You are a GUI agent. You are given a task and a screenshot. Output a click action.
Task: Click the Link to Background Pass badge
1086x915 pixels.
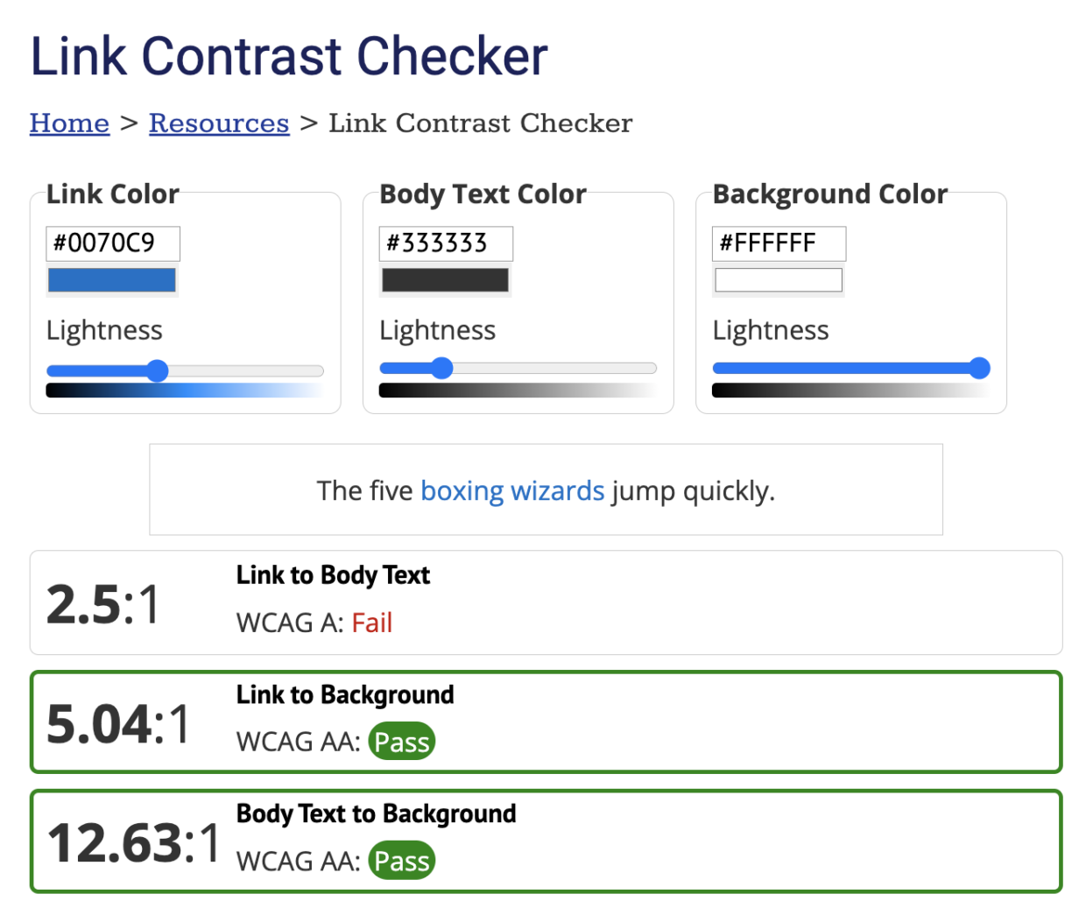tap(402, 741)
